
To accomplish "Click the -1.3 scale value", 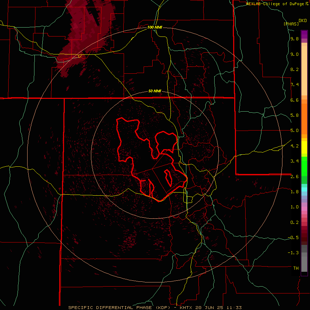I will [293, 253].
